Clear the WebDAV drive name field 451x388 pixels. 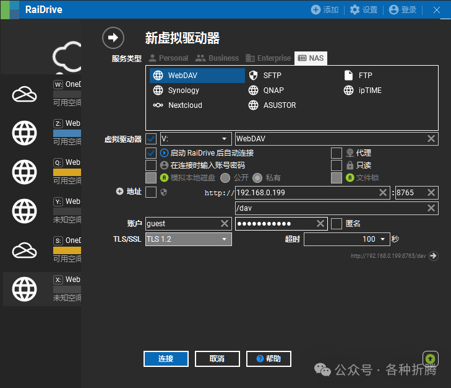click(x=431, y=139)
